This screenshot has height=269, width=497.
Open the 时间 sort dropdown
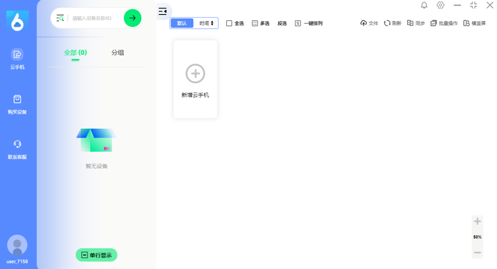coord(206,23)
